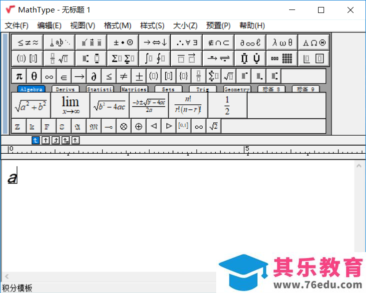Screen dimensions: 366x293
Task: Open the integral templates palette
Action: tap(155, 58)
